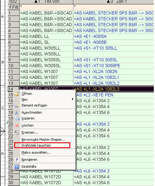Click Ziel 1 cell in row 2
155x186 pixels.
114,19
